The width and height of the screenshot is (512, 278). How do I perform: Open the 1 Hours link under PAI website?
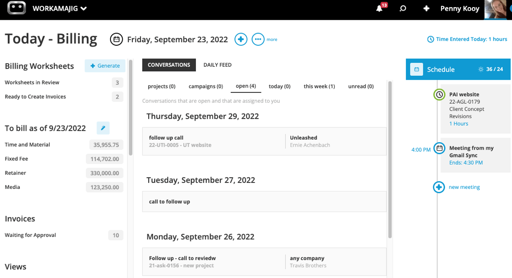(459, 123)
